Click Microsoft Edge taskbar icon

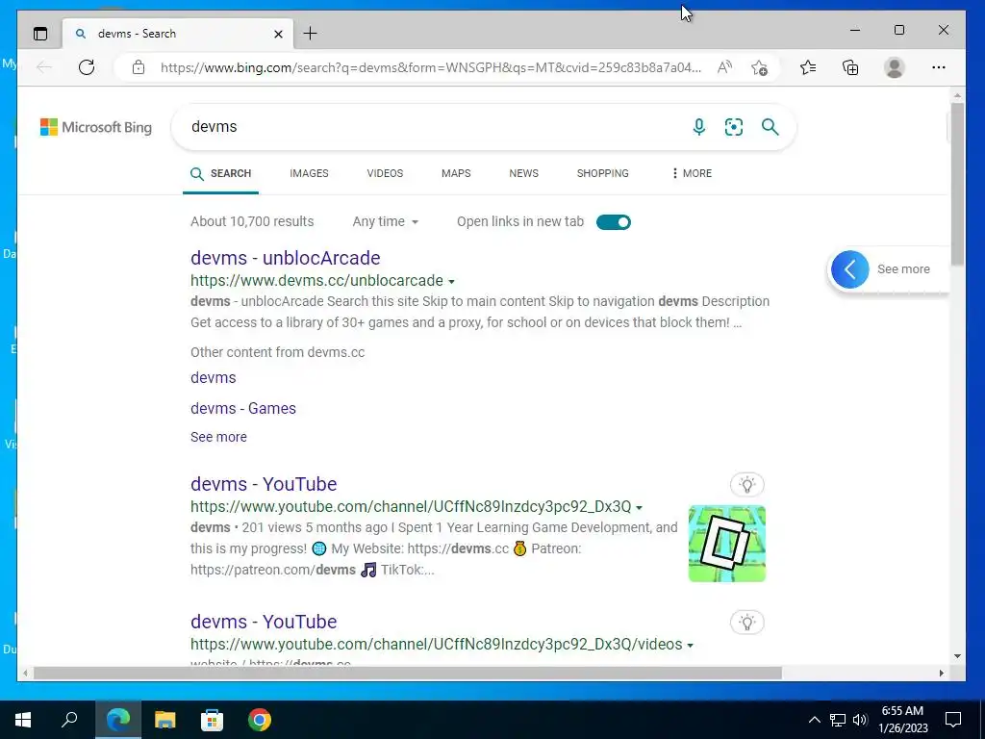118,720
